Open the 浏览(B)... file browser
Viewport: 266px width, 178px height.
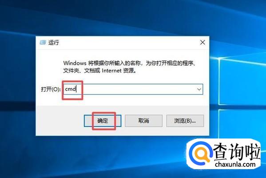point(185,121)
